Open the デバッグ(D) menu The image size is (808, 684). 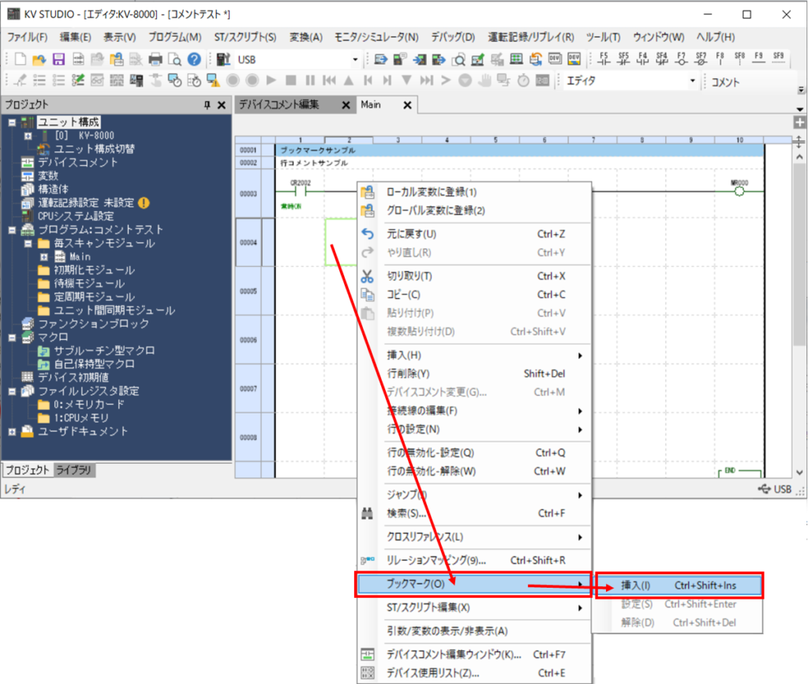click(x=453, y=37)
